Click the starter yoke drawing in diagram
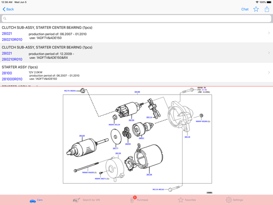 148,156
